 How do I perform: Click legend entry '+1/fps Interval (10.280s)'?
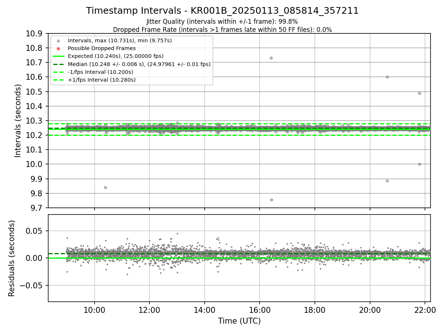102,80
